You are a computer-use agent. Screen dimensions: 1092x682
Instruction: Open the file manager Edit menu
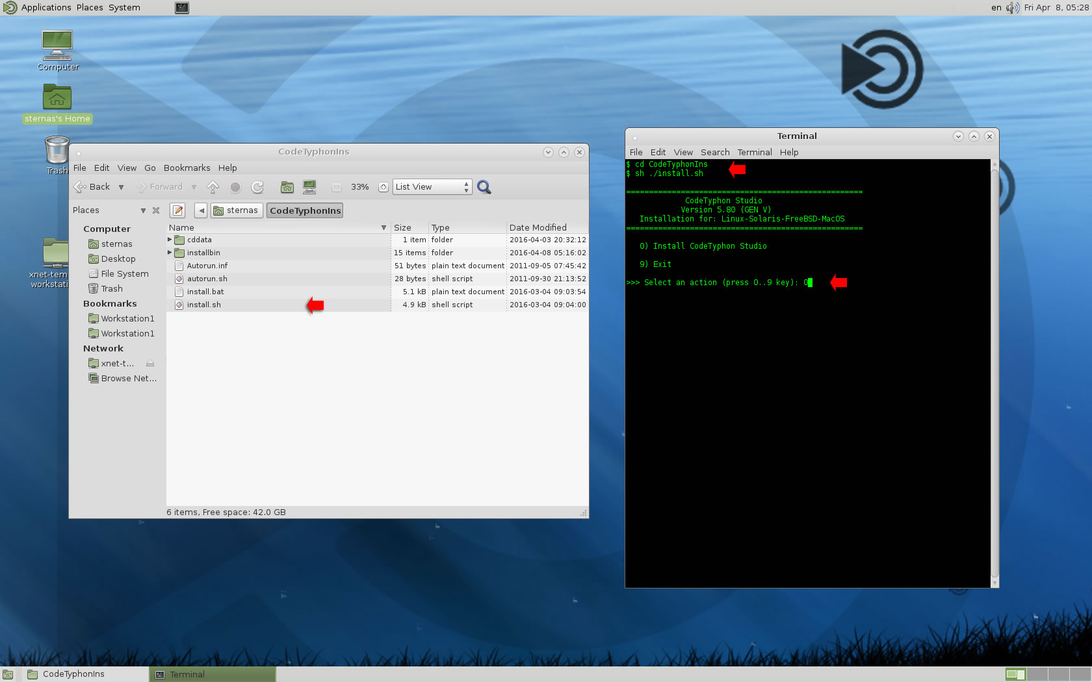[x=101, y=168]
